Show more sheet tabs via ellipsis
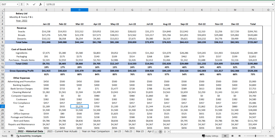 click(156, 132)
